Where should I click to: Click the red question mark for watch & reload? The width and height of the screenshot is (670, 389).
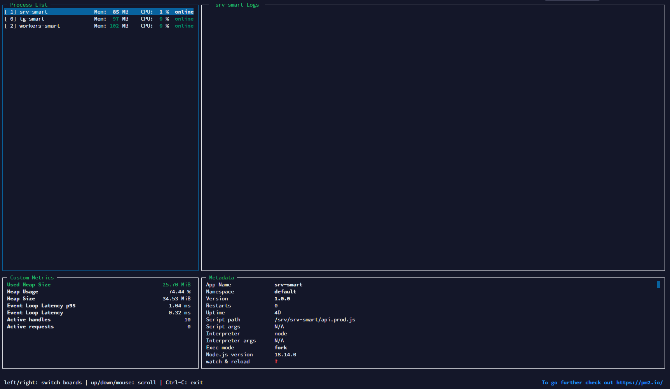[276, 362]
